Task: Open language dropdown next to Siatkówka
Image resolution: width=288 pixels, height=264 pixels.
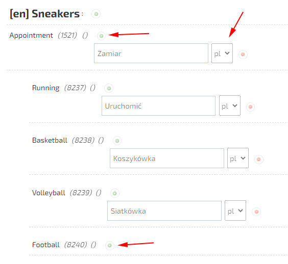Action: coord(235,210)
